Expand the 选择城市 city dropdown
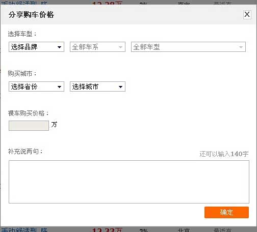This screenshot has width=257, height=232. point(97,86)
